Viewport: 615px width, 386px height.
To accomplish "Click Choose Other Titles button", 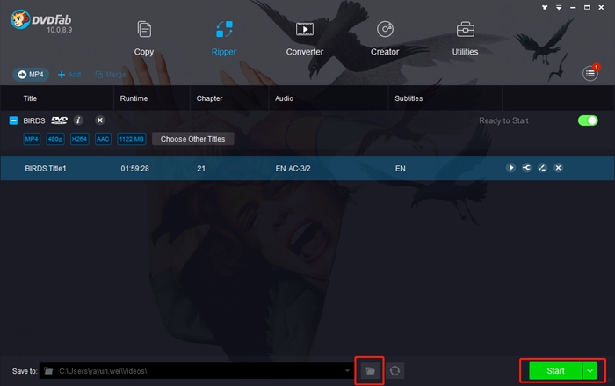I will click(192, 139).
